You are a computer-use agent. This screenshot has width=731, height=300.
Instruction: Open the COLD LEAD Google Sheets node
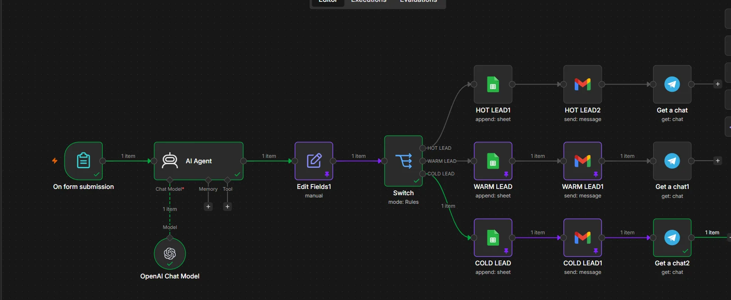tap(493, 237)
